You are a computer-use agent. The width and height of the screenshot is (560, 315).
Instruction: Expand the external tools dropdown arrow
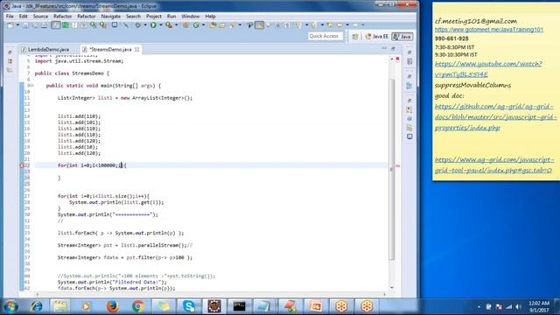177,25
